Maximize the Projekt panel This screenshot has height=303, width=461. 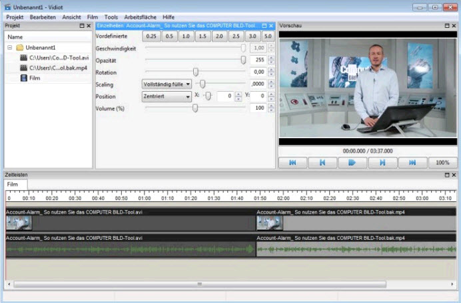pyautogui.click(x=82, y=26)
